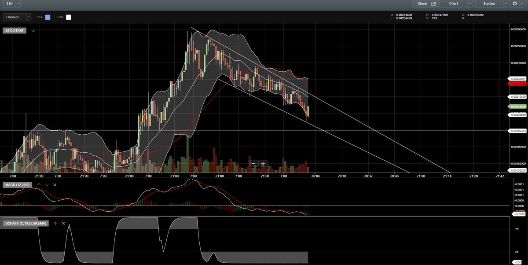The width and height of the screenshot is (528, 265).
Task: Click the share export arrow icon
Action: [434, 4]
